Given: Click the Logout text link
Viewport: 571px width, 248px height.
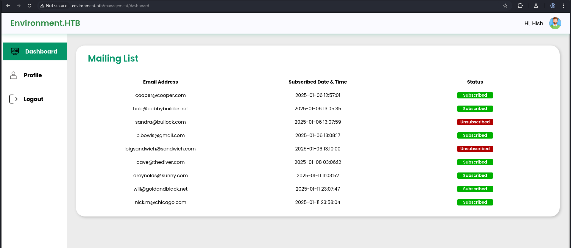Looking at the screenshot, I should click(33, 99).
